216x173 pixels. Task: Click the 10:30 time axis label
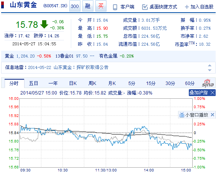tap(62, 170)
